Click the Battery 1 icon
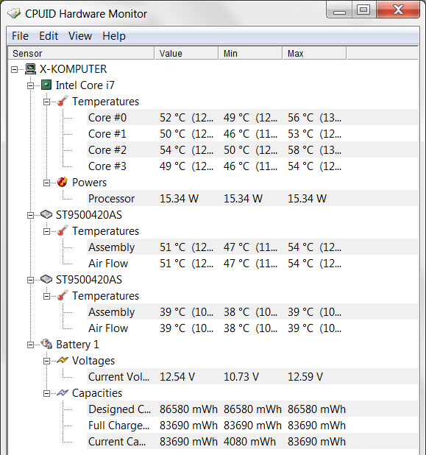This screenshot has width=426, height=455. point(46,344)
